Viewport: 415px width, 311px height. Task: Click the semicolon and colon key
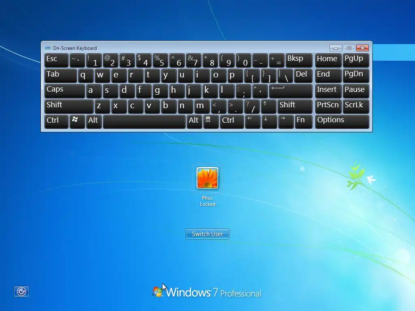tap(244, 91)
